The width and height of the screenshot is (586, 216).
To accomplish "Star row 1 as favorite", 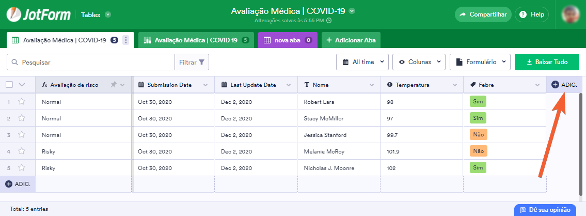I will coord(22,102).
